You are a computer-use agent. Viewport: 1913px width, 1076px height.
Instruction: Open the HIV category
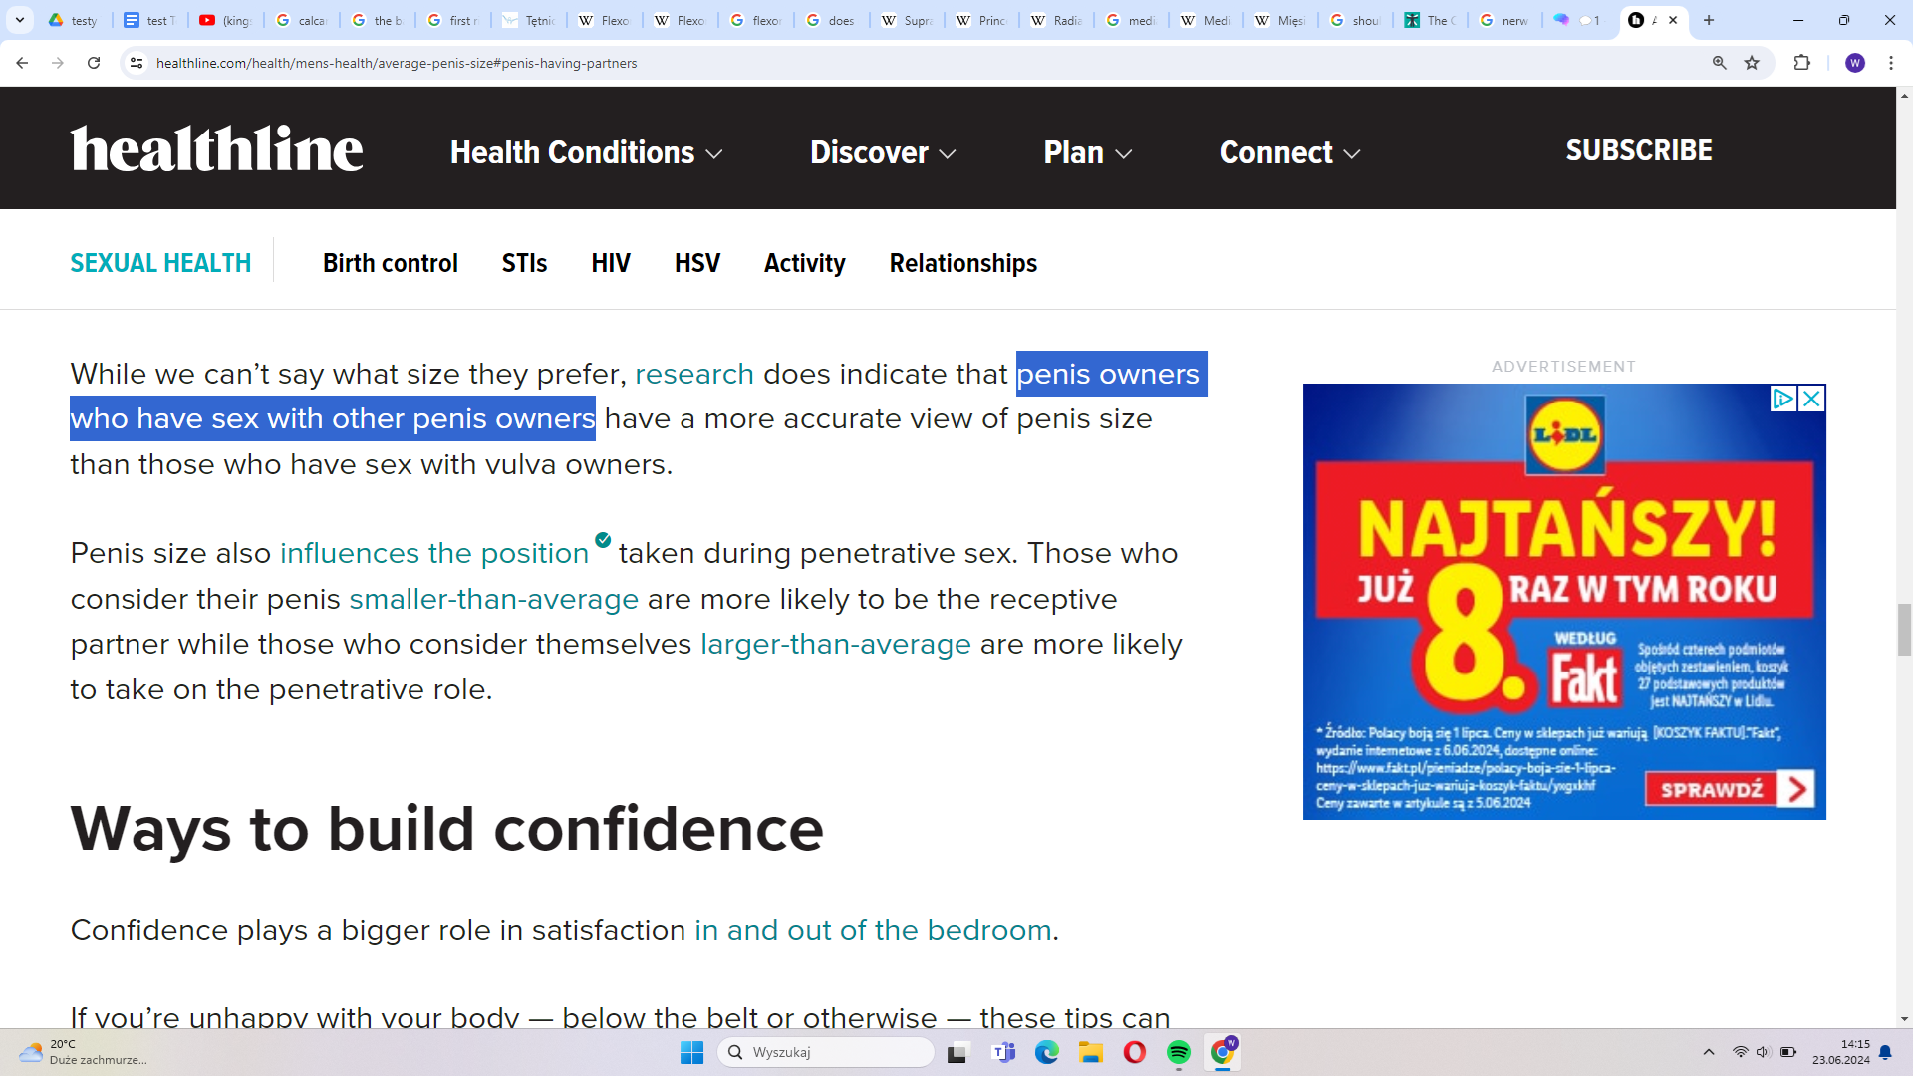coord(611,263)
